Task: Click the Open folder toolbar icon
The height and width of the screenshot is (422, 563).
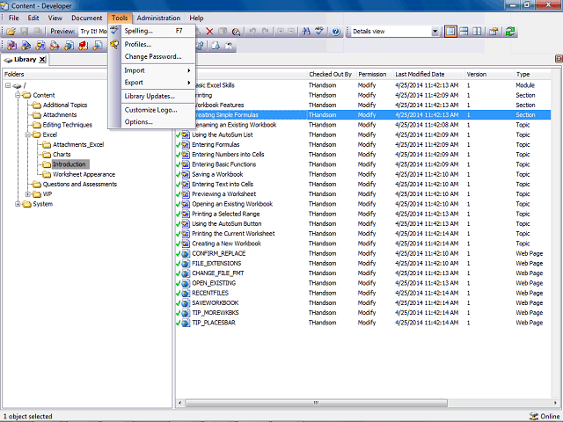Action: click(11, 32)
